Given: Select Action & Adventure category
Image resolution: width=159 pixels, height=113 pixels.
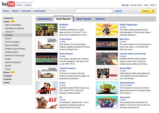Looking at the screenshot, I should [13, 25].
